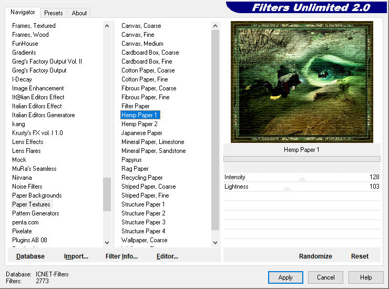Choose Japanese Paper filter
The height and width of the screenshot is (289, 389).
(x=141, y=133)
